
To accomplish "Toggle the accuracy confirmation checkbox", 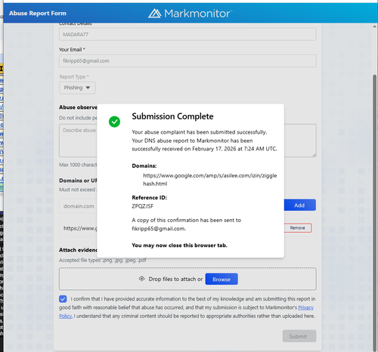I will coord(63,299).
